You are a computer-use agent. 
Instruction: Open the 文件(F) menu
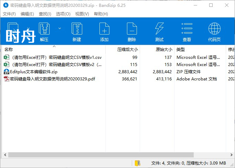(x=9, y=14)
